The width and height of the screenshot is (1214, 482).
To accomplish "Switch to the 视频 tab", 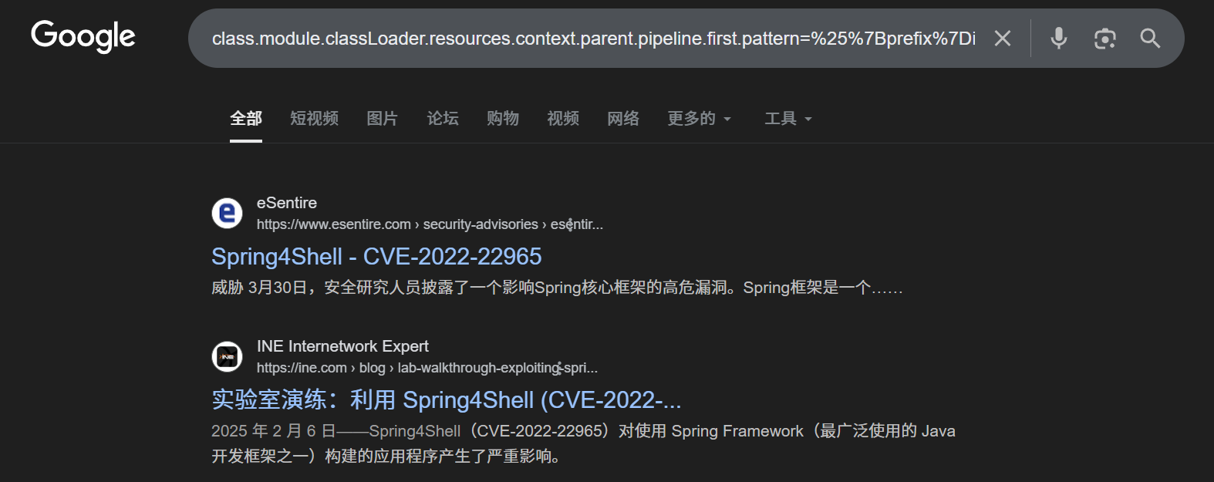I will coord(563,118).
